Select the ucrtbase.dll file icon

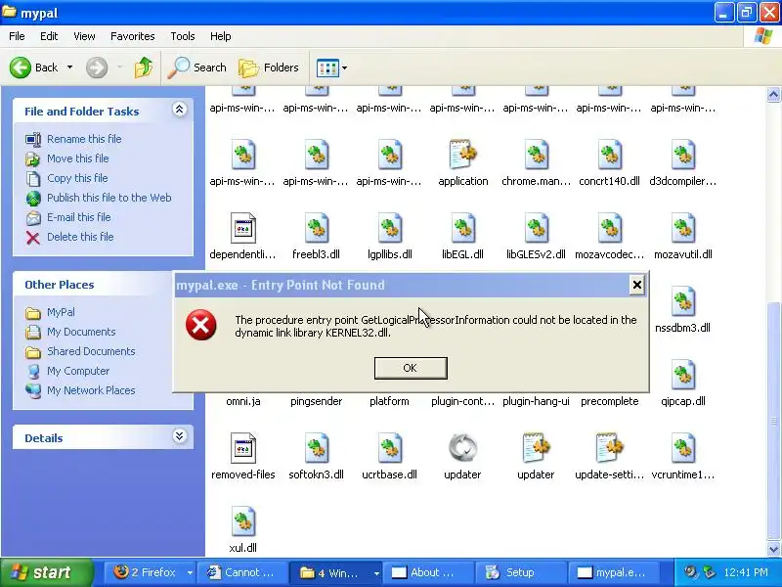[389, 448]
